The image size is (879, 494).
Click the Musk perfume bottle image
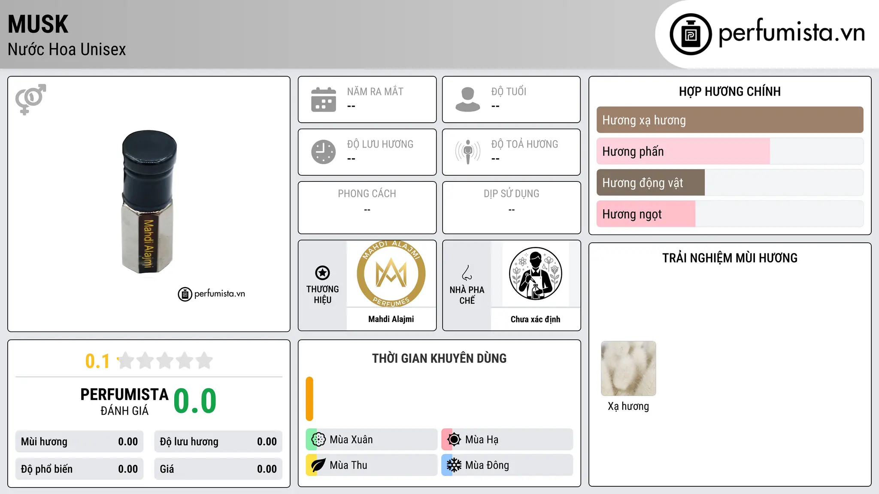point(149,202)
